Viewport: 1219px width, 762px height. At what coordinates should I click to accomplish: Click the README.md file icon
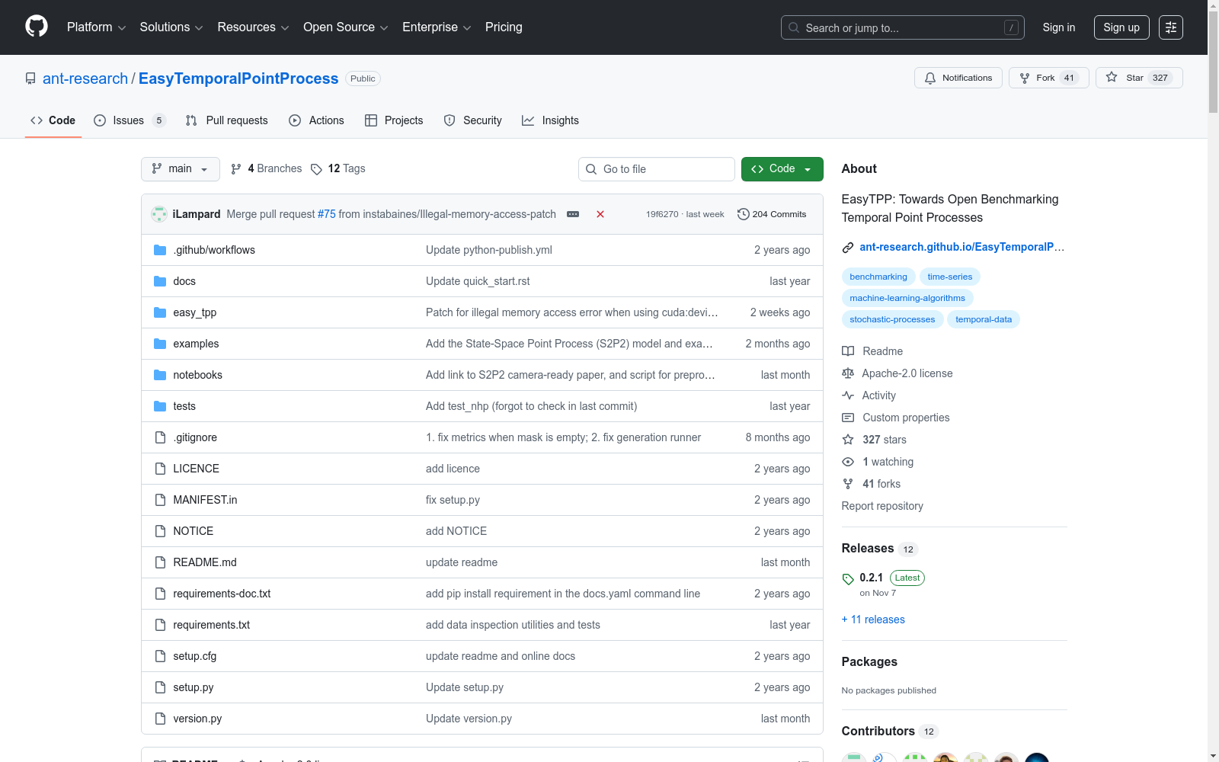(160, 562)
